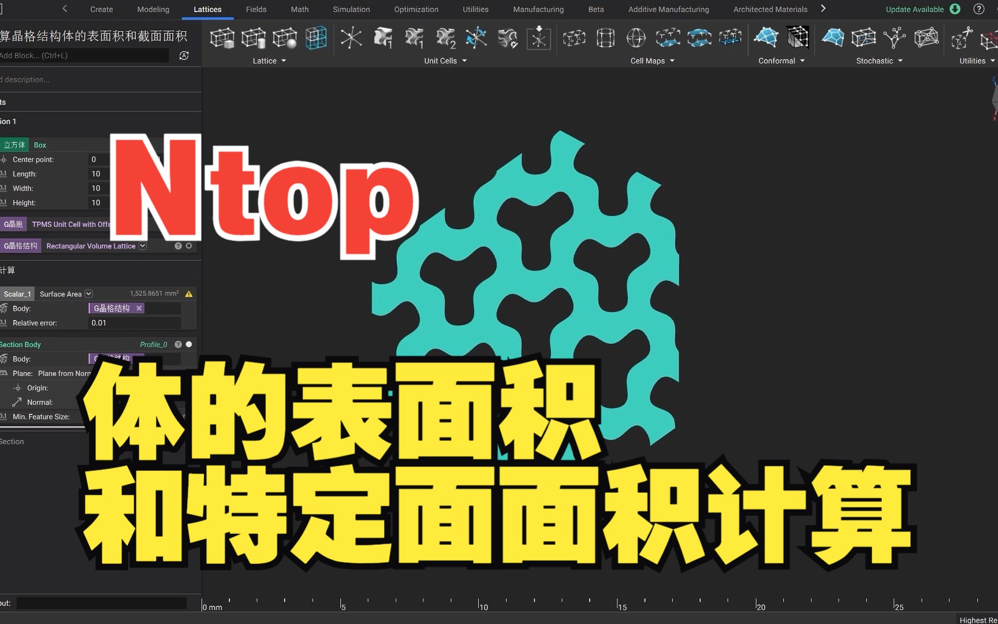Expand the Lattice ribbon group dropdown
The height and width of the screenshot is (624, 998).
(284, 61)
